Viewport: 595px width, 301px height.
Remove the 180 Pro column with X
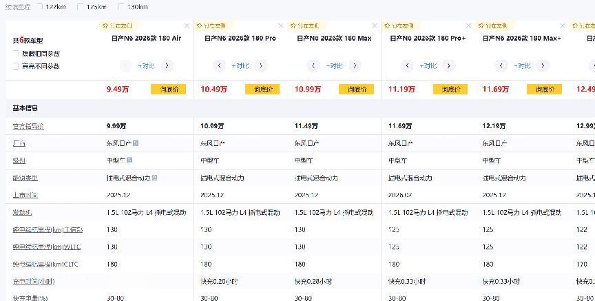(280, 25)
